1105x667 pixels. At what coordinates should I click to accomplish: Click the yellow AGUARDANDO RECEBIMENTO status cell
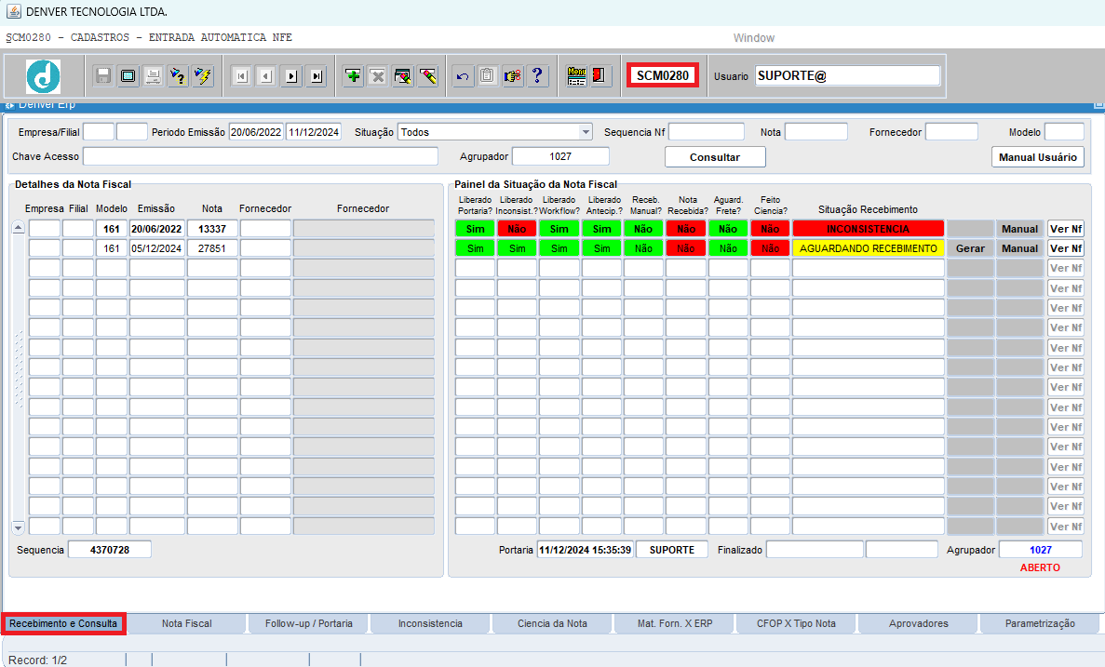point(869,248)
